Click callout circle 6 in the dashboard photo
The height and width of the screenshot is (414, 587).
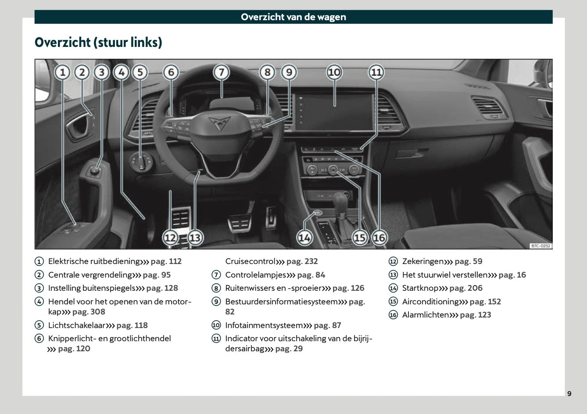[171, 72]
